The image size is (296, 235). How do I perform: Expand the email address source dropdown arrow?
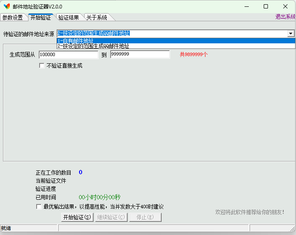(x=291, y=34)
